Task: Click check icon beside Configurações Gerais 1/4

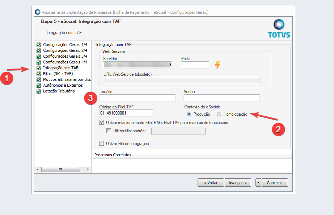Action: click(x=39, y=45)
